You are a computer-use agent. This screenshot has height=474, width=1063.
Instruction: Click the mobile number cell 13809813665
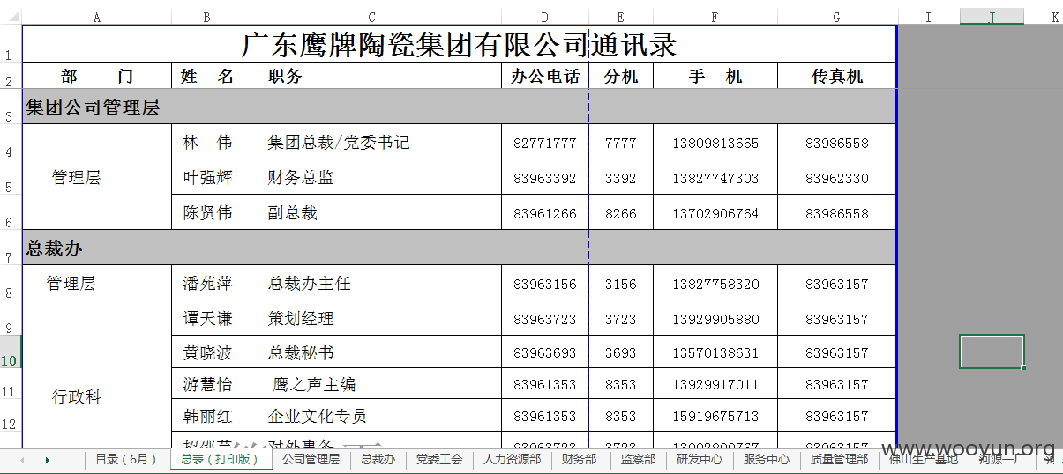pyautogui.click(x=715, y=143)
